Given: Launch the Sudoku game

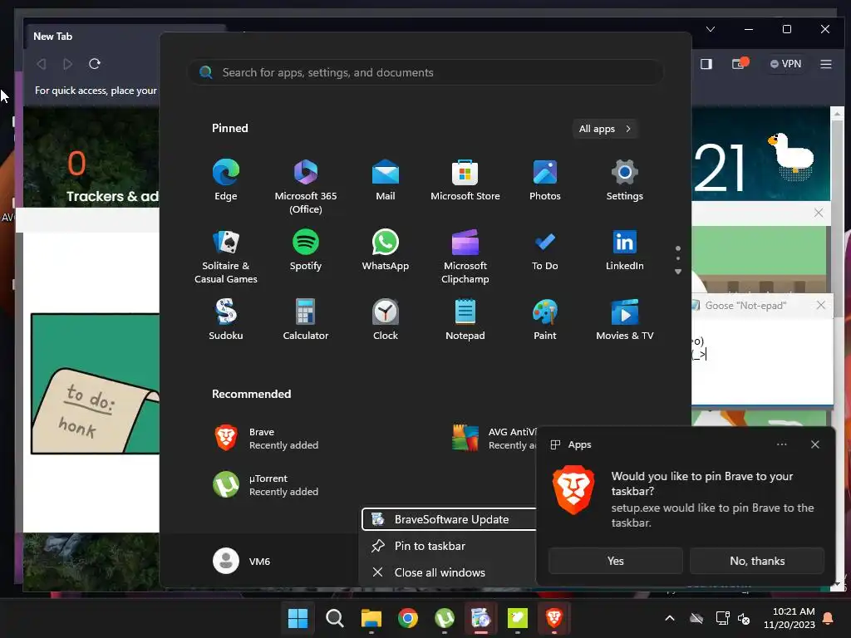Looking at the screenshot, I should click(x=226, y=320).
